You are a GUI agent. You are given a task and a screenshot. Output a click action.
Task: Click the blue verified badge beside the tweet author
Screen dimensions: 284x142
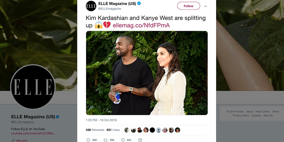click(139, 3)
